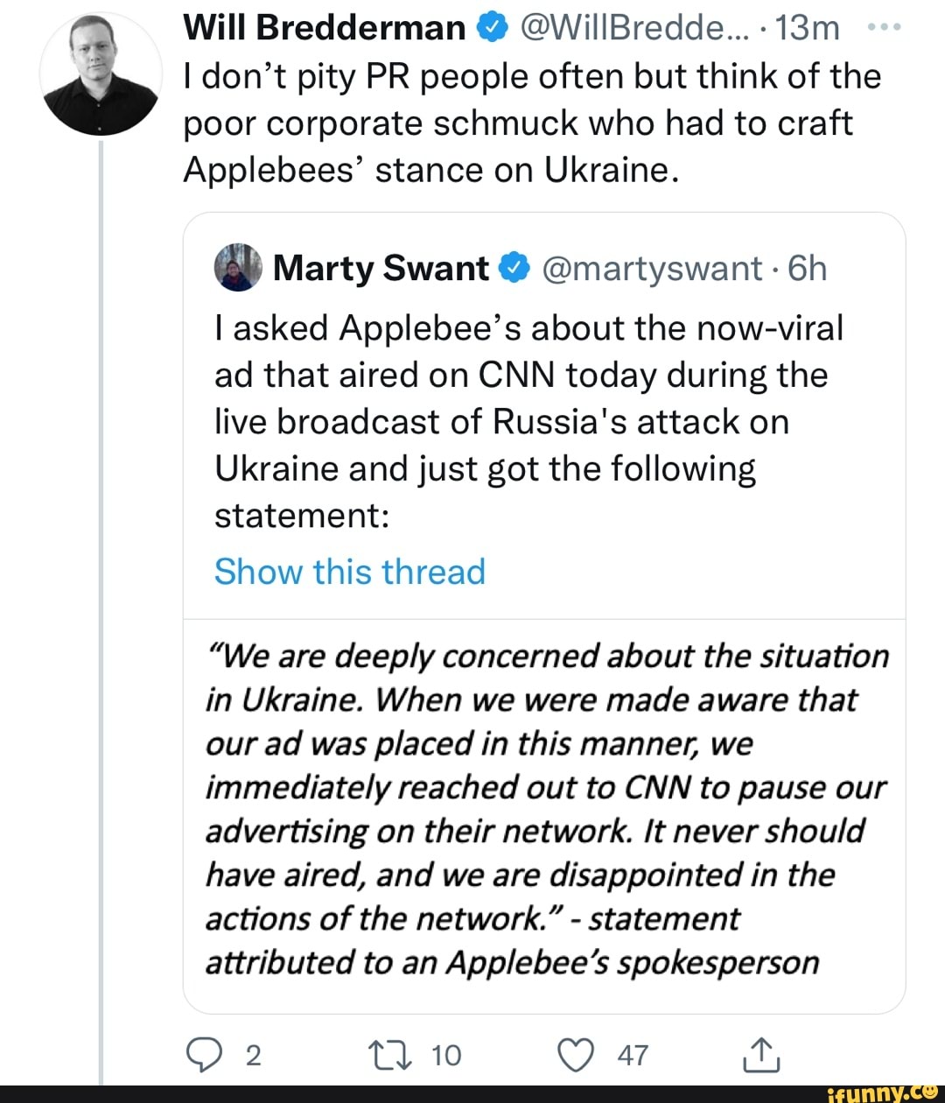Like the tweet with heart icon

pos(577,1054)
